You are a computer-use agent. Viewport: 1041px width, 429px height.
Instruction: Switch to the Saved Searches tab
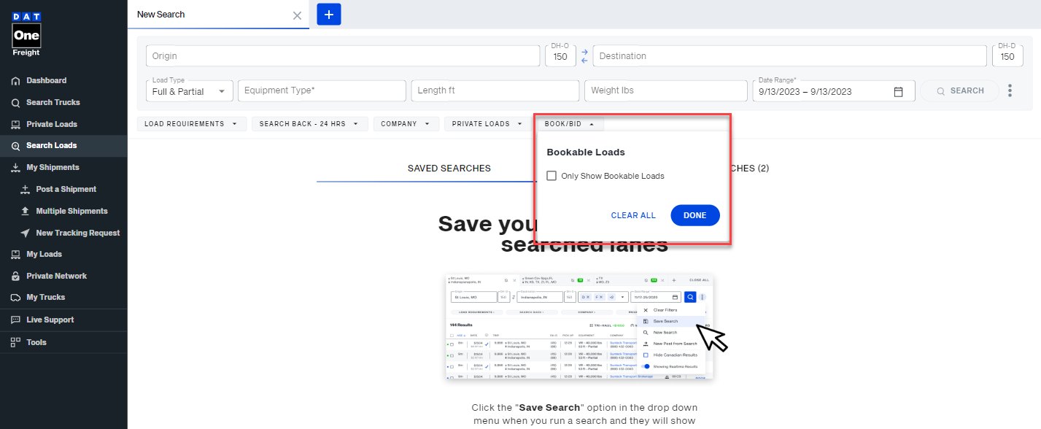point(449,168)
